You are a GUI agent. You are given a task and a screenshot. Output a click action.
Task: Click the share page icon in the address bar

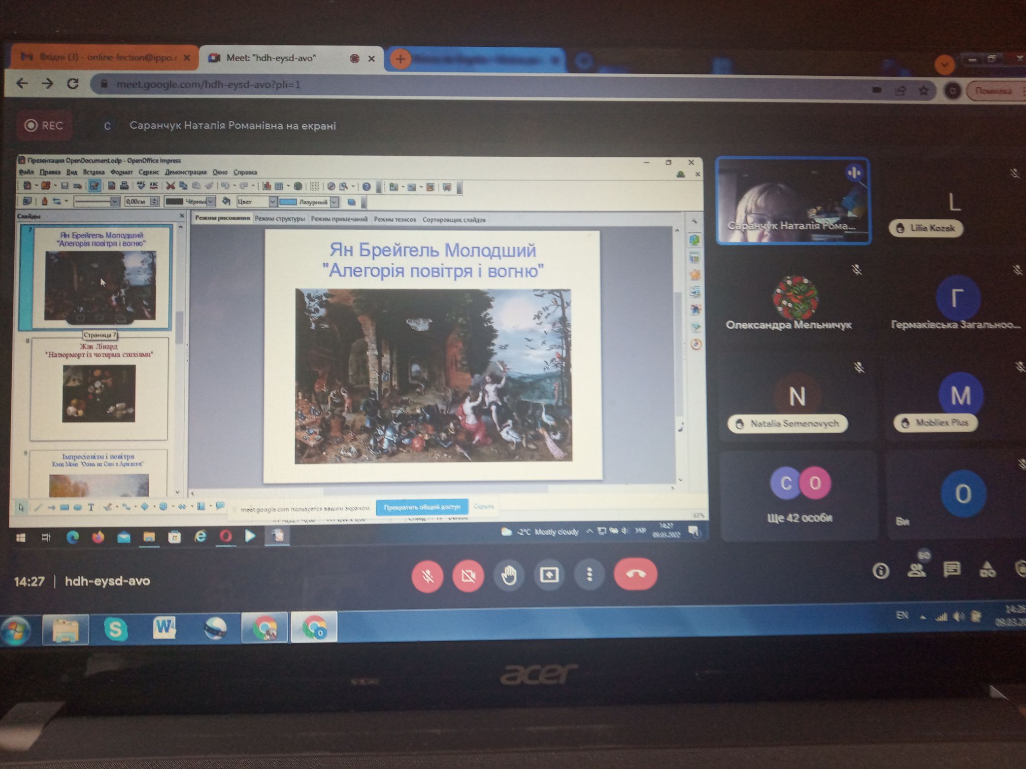pyautogui.click(x=900, y=91)
